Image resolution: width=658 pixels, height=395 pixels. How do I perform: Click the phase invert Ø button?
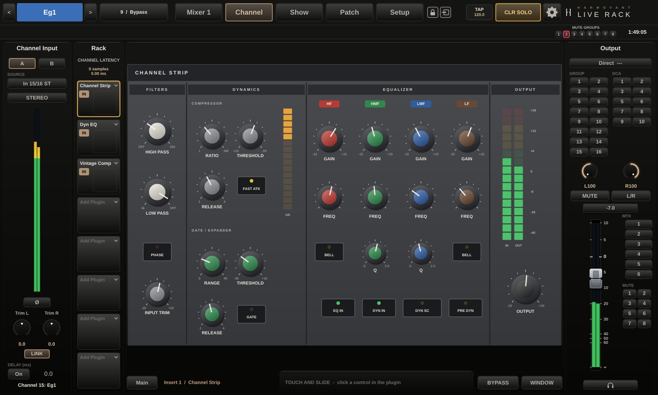click(x=37, y=302)
